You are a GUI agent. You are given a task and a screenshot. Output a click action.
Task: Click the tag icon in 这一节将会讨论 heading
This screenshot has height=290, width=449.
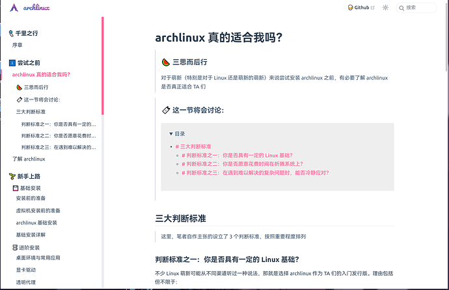tap(166, 110)
